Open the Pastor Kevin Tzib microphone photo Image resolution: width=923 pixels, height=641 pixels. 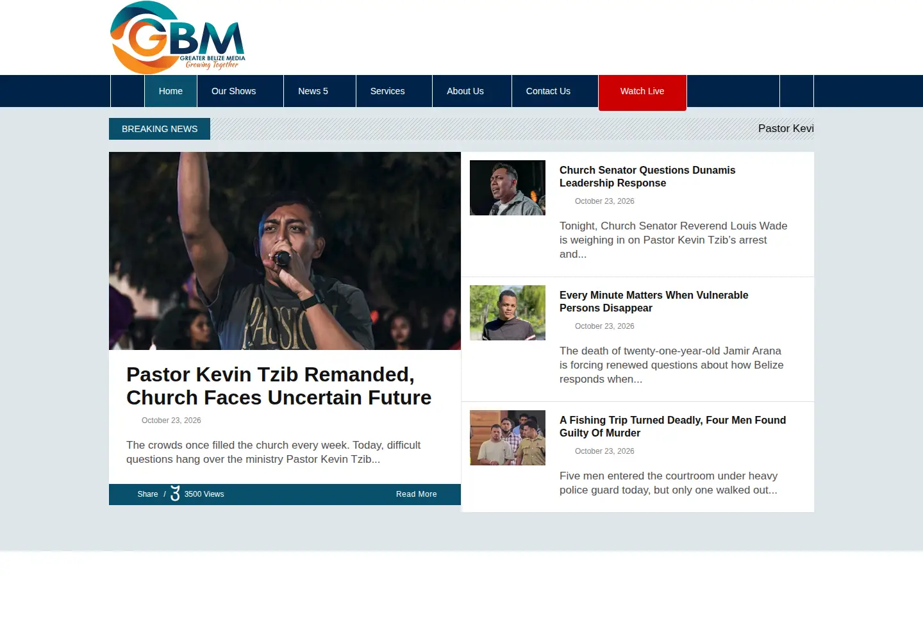pos(285,251)
